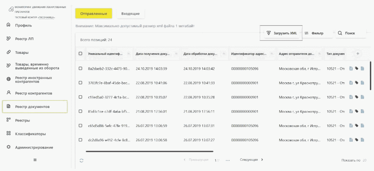This screenshot has height=171, width=374.
Task: Open Реестр ЛП in sidebar
Action: 24,39
